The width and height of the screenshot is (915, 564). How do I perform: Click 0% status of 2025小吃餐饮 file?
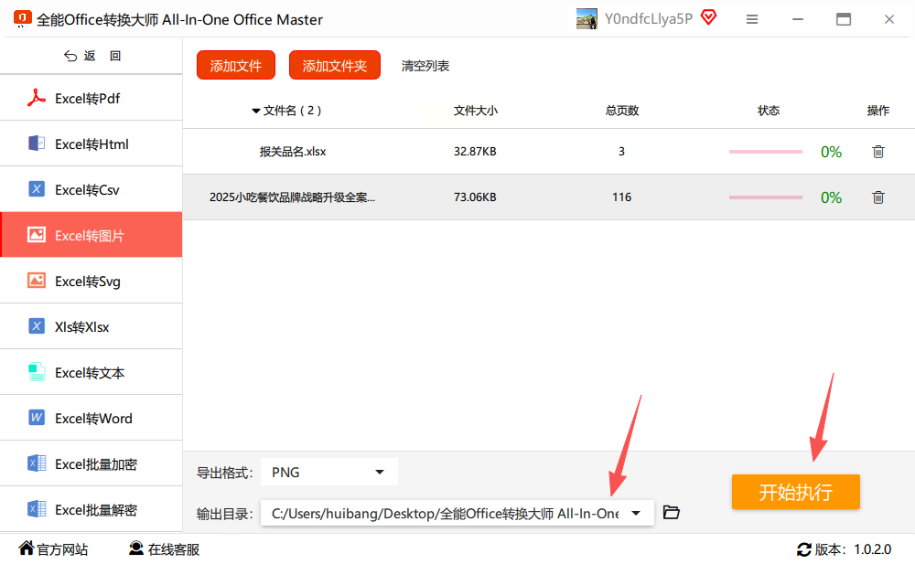pos(831,197)
